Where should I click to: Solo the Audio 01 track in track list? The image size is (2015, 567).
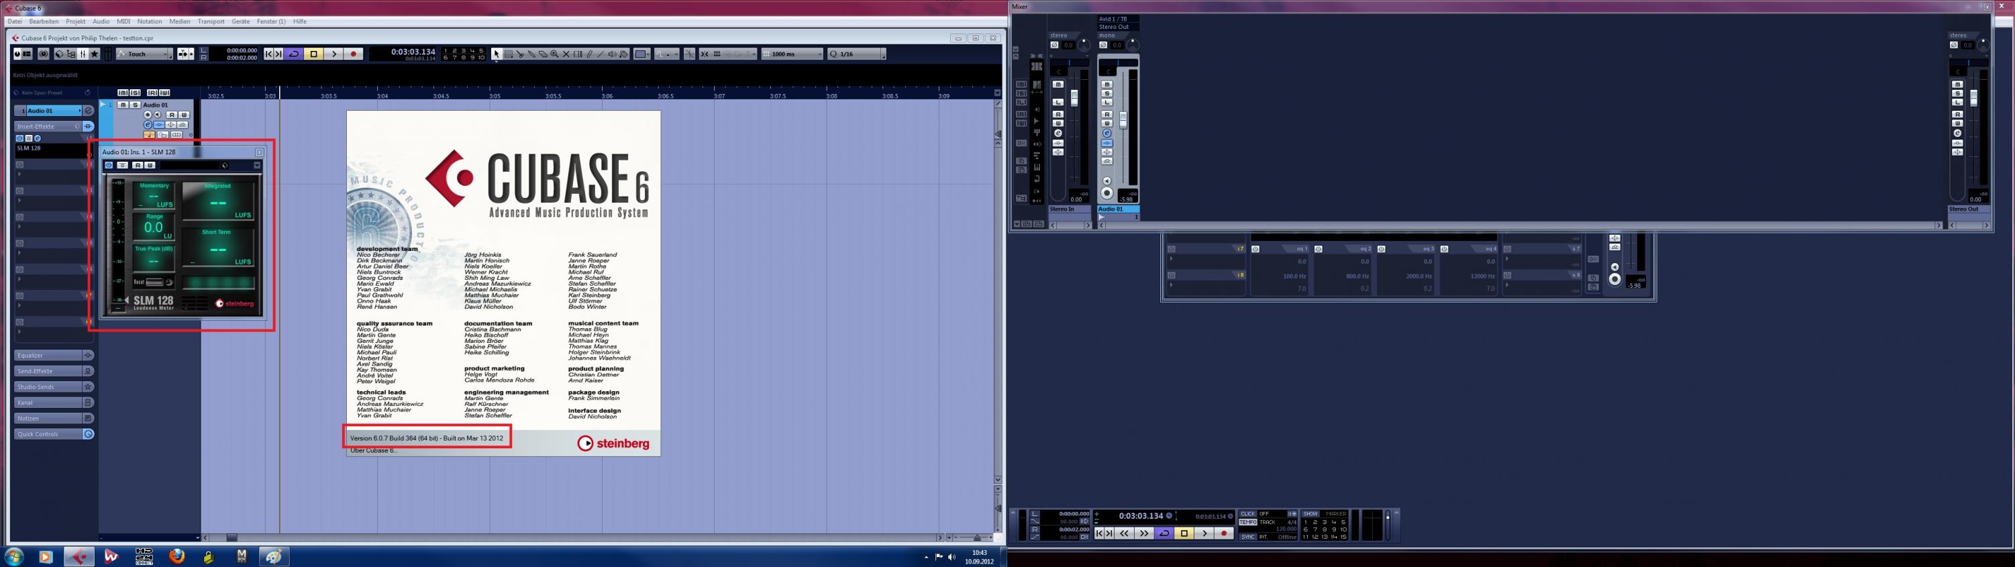coord(135,105)
